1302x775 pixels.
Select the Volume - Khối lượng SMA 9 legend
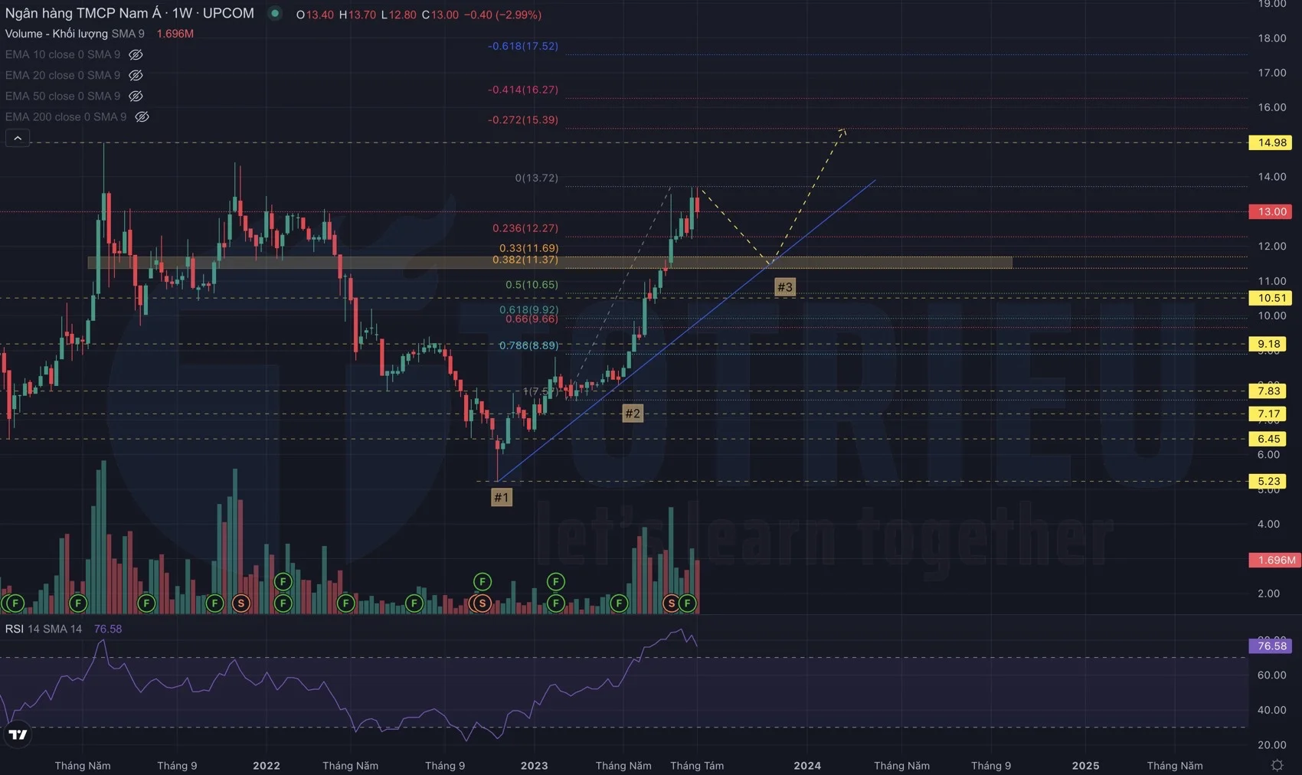(75, 34)
